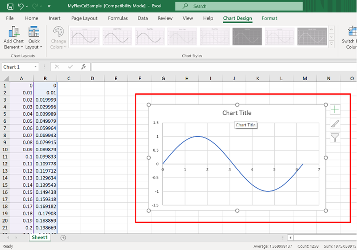Apply the second chart style thumbnail

point(117,36)
